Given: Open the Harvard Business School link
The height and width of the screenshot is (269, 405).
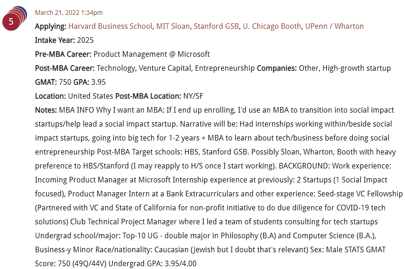Looking at the screenshot, I should (110, 26).
